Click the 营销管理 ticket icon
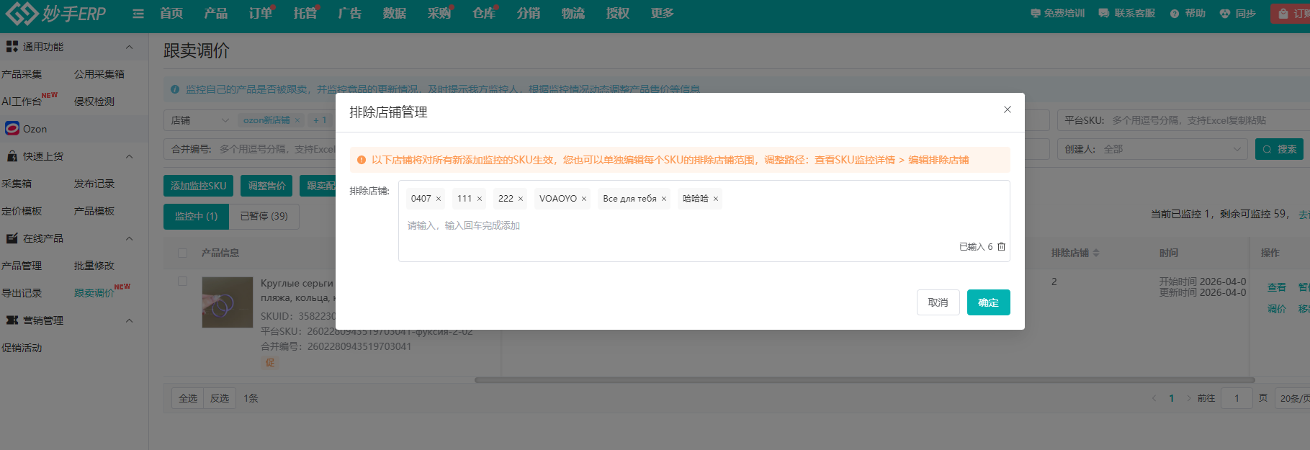 click(12, 320)
